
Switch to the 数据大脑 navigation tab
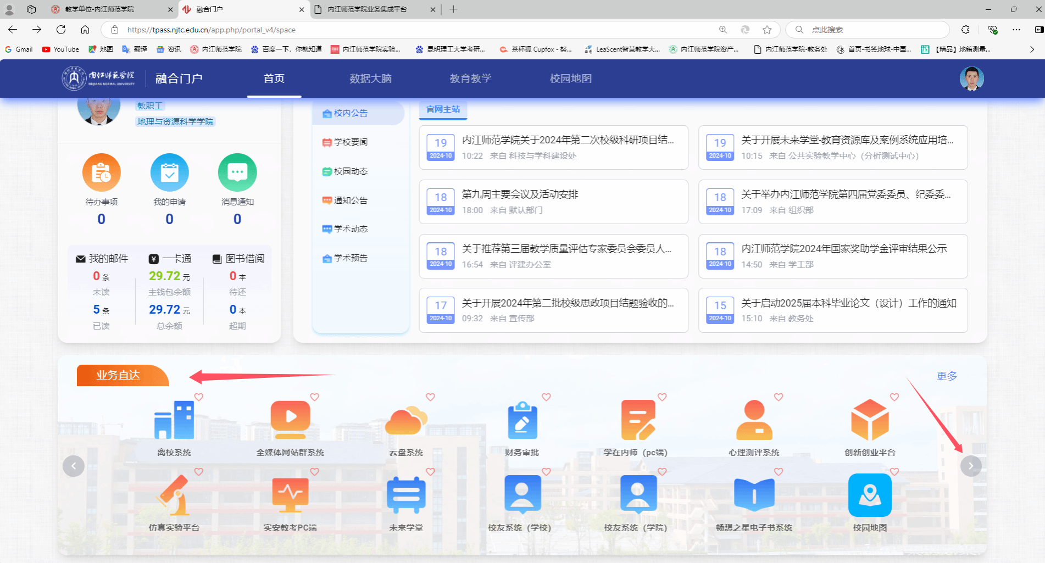[370, 79]
